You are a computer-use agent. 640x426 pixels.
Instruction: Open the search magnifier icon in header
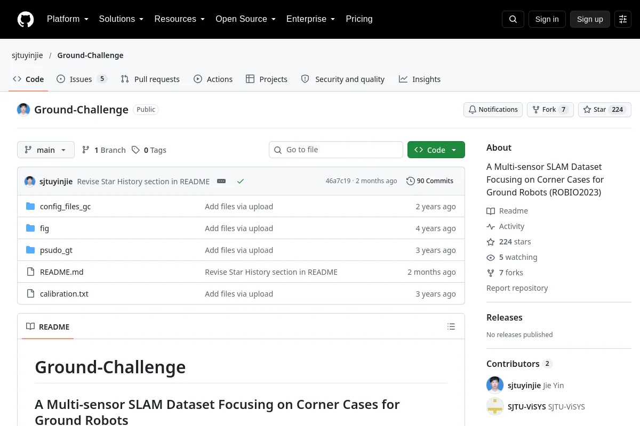[x=513, y=19]
